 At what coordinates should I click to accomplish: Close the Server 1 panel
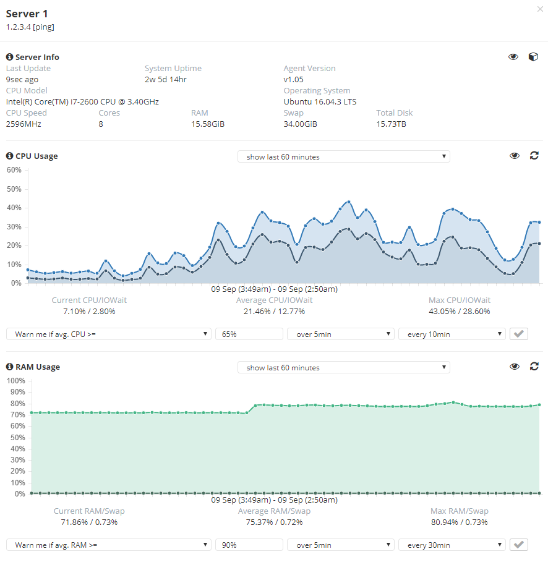click(540, 9)
